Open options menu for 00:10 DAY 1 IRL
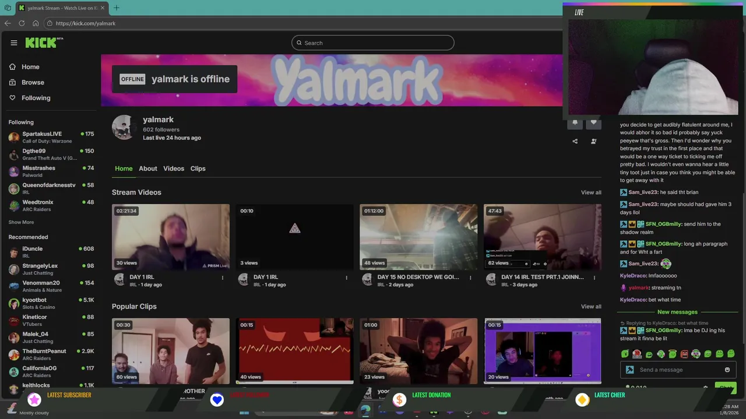 (x=346, y=278)
